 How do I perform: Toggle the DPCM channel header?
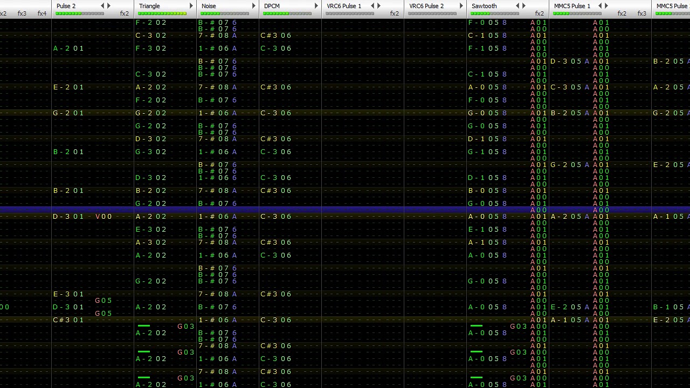point(272,6)
